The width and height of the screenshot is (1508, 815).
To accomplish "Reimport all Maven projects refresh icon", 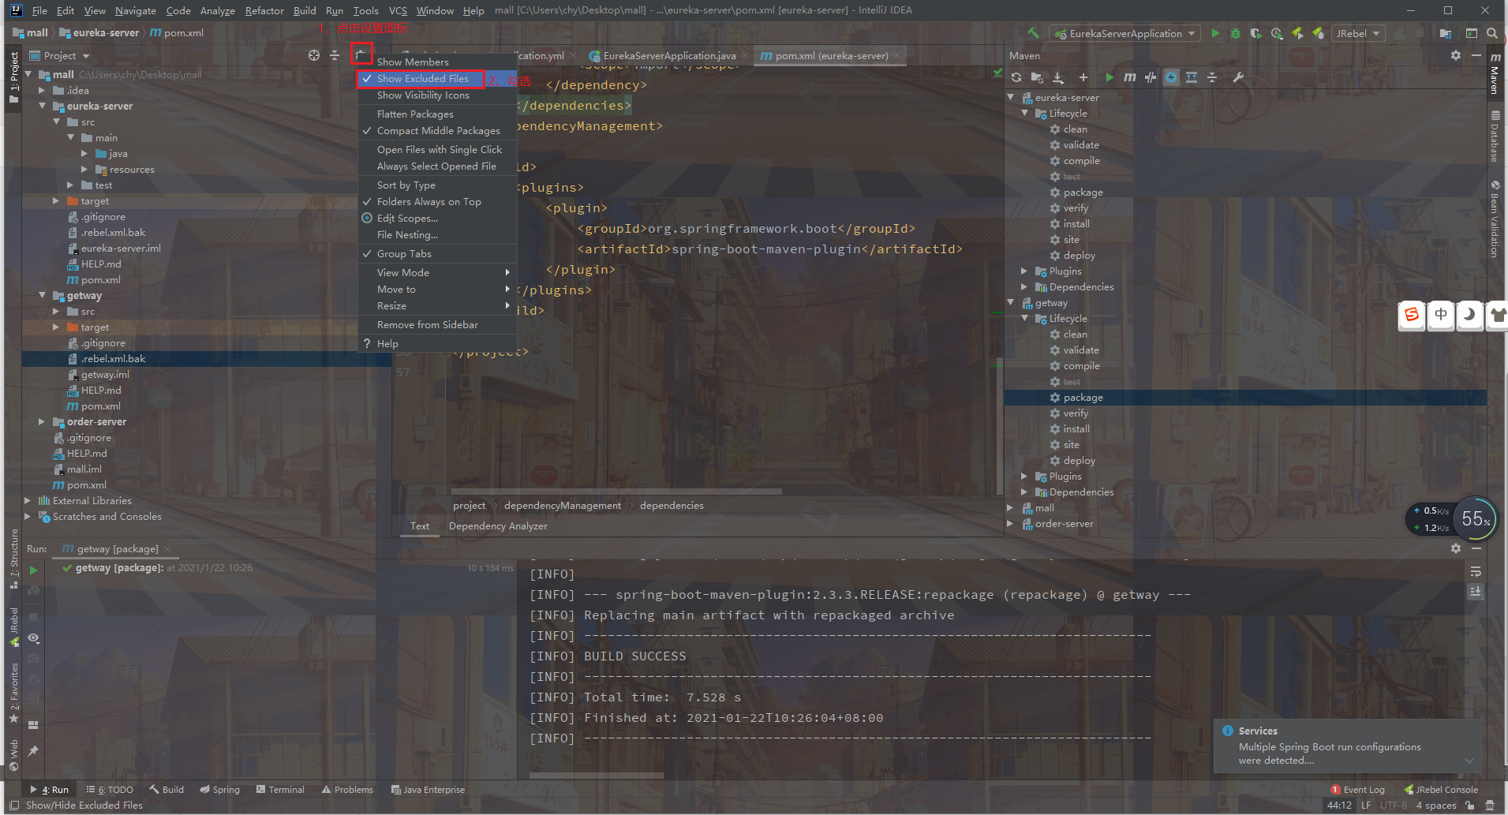I will click(1016, 77).
